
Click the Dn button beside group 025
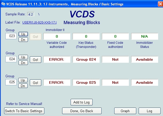tap(23, 86)
